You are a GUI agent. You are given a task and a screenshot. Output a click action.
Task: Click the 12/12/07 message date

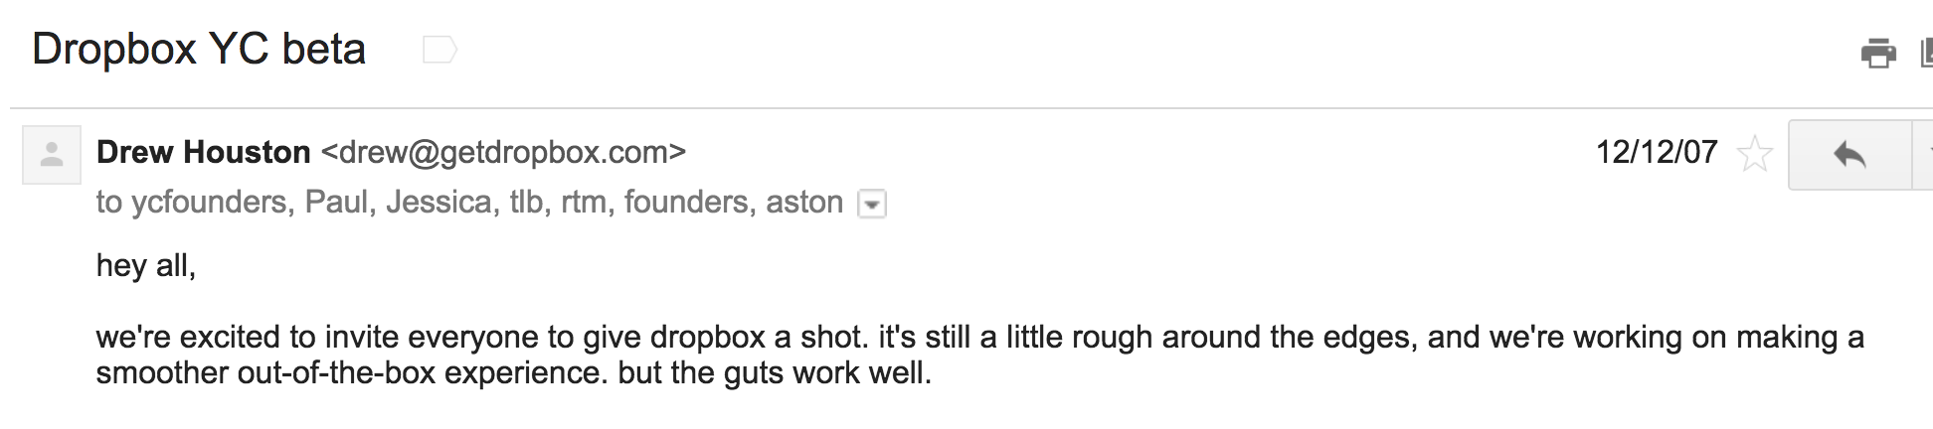click(1657, 152)
